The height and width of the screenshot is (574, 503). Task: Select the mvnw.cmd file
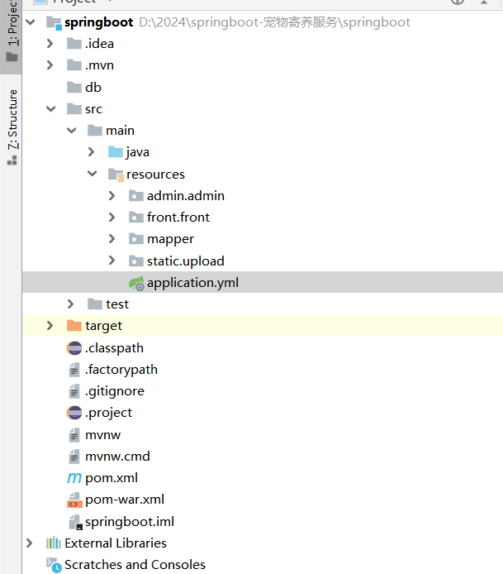pos(117,457)
